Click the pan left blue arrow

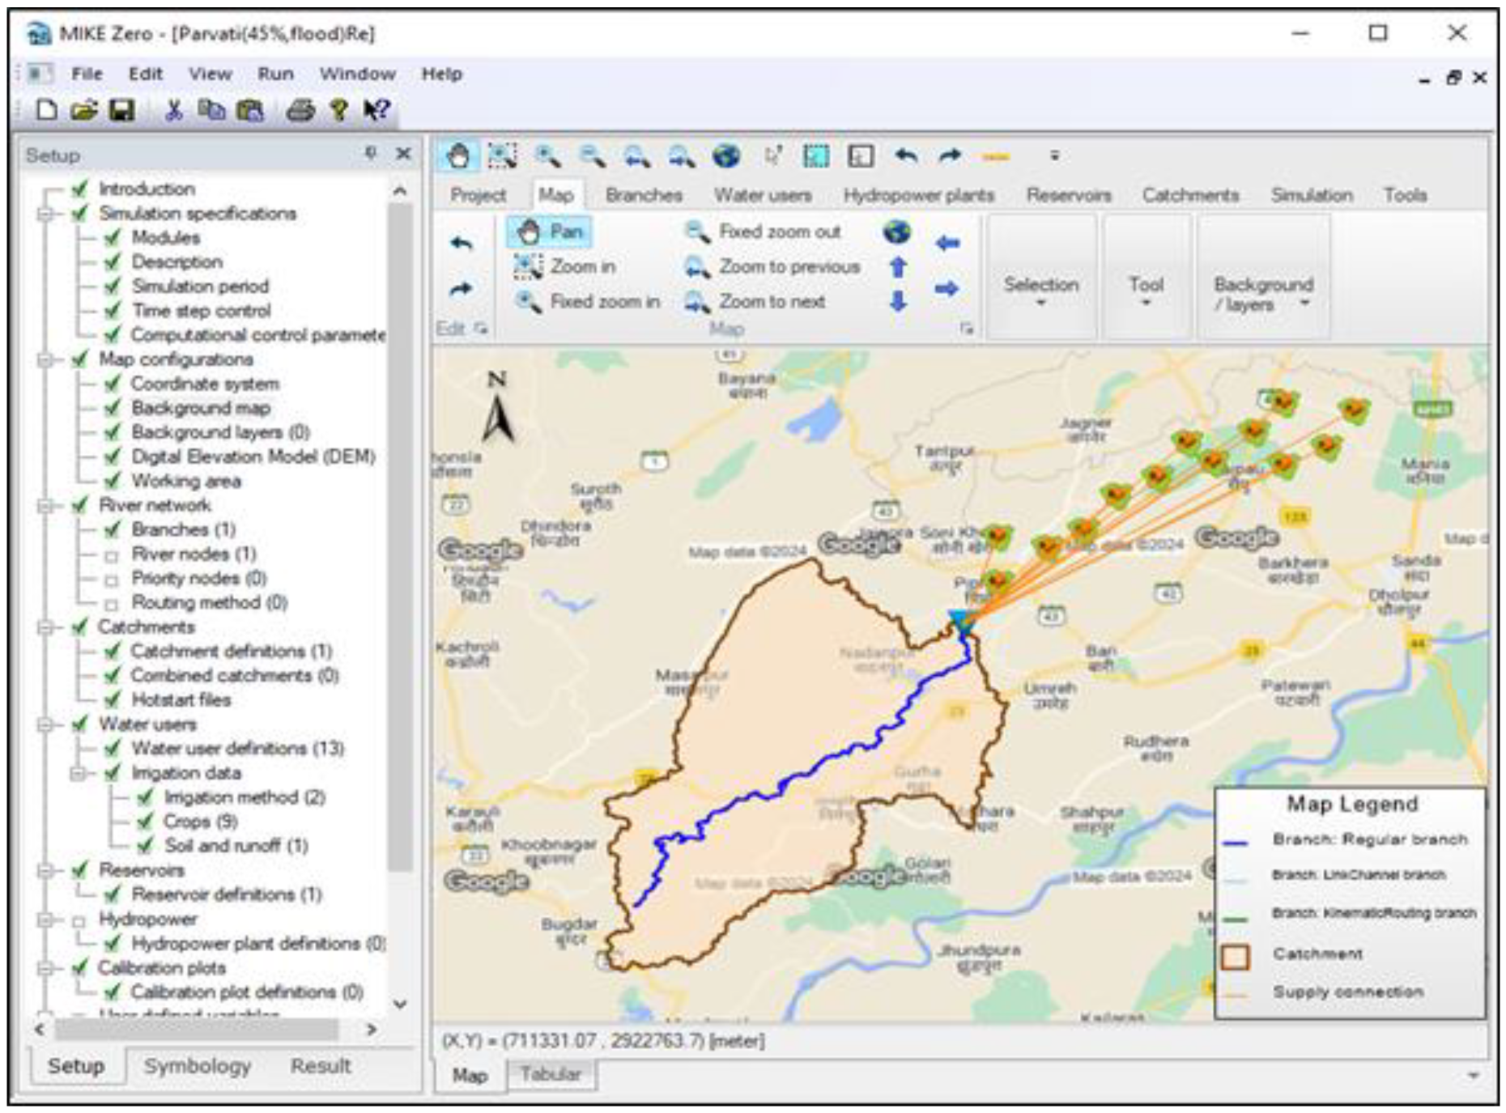pos(947,243)
